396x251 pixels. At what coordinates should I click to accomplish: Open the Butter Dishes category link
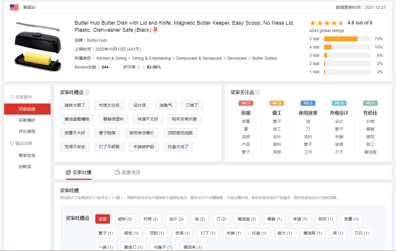pyautogui.click(x=265, y=58)
